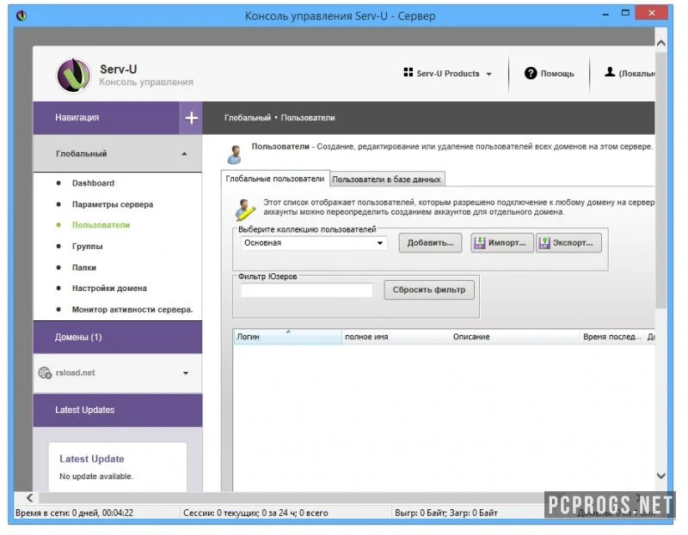Viewport: 688px width, 535px height.
Task: Click the Latest Update card heading
Action: pos(92,459)
